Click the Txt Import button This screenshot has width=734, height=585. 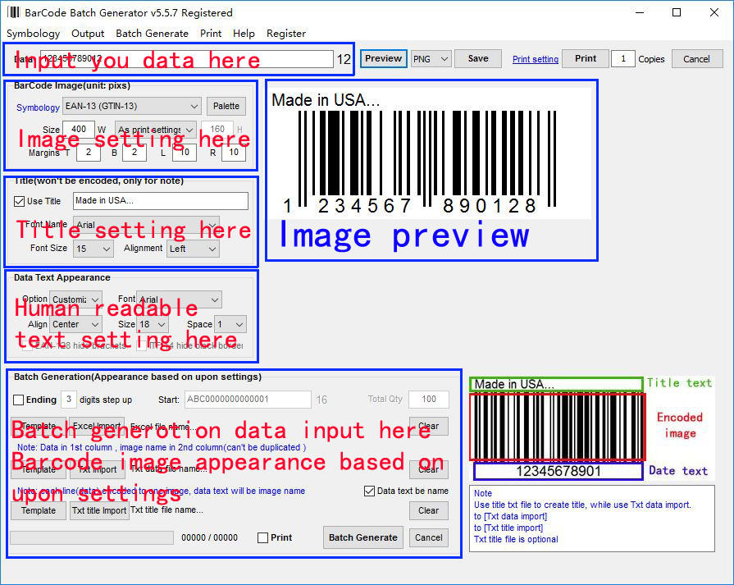(x=97, y=469)
